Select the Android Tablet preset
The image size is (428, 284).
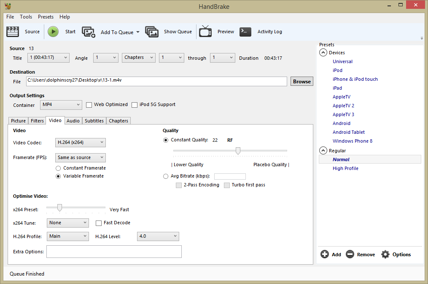pos(349,133)
